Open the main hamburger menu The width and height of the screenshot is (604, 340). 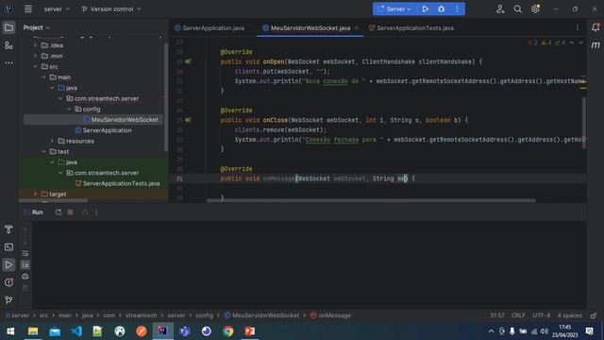(x=28, y=8)
